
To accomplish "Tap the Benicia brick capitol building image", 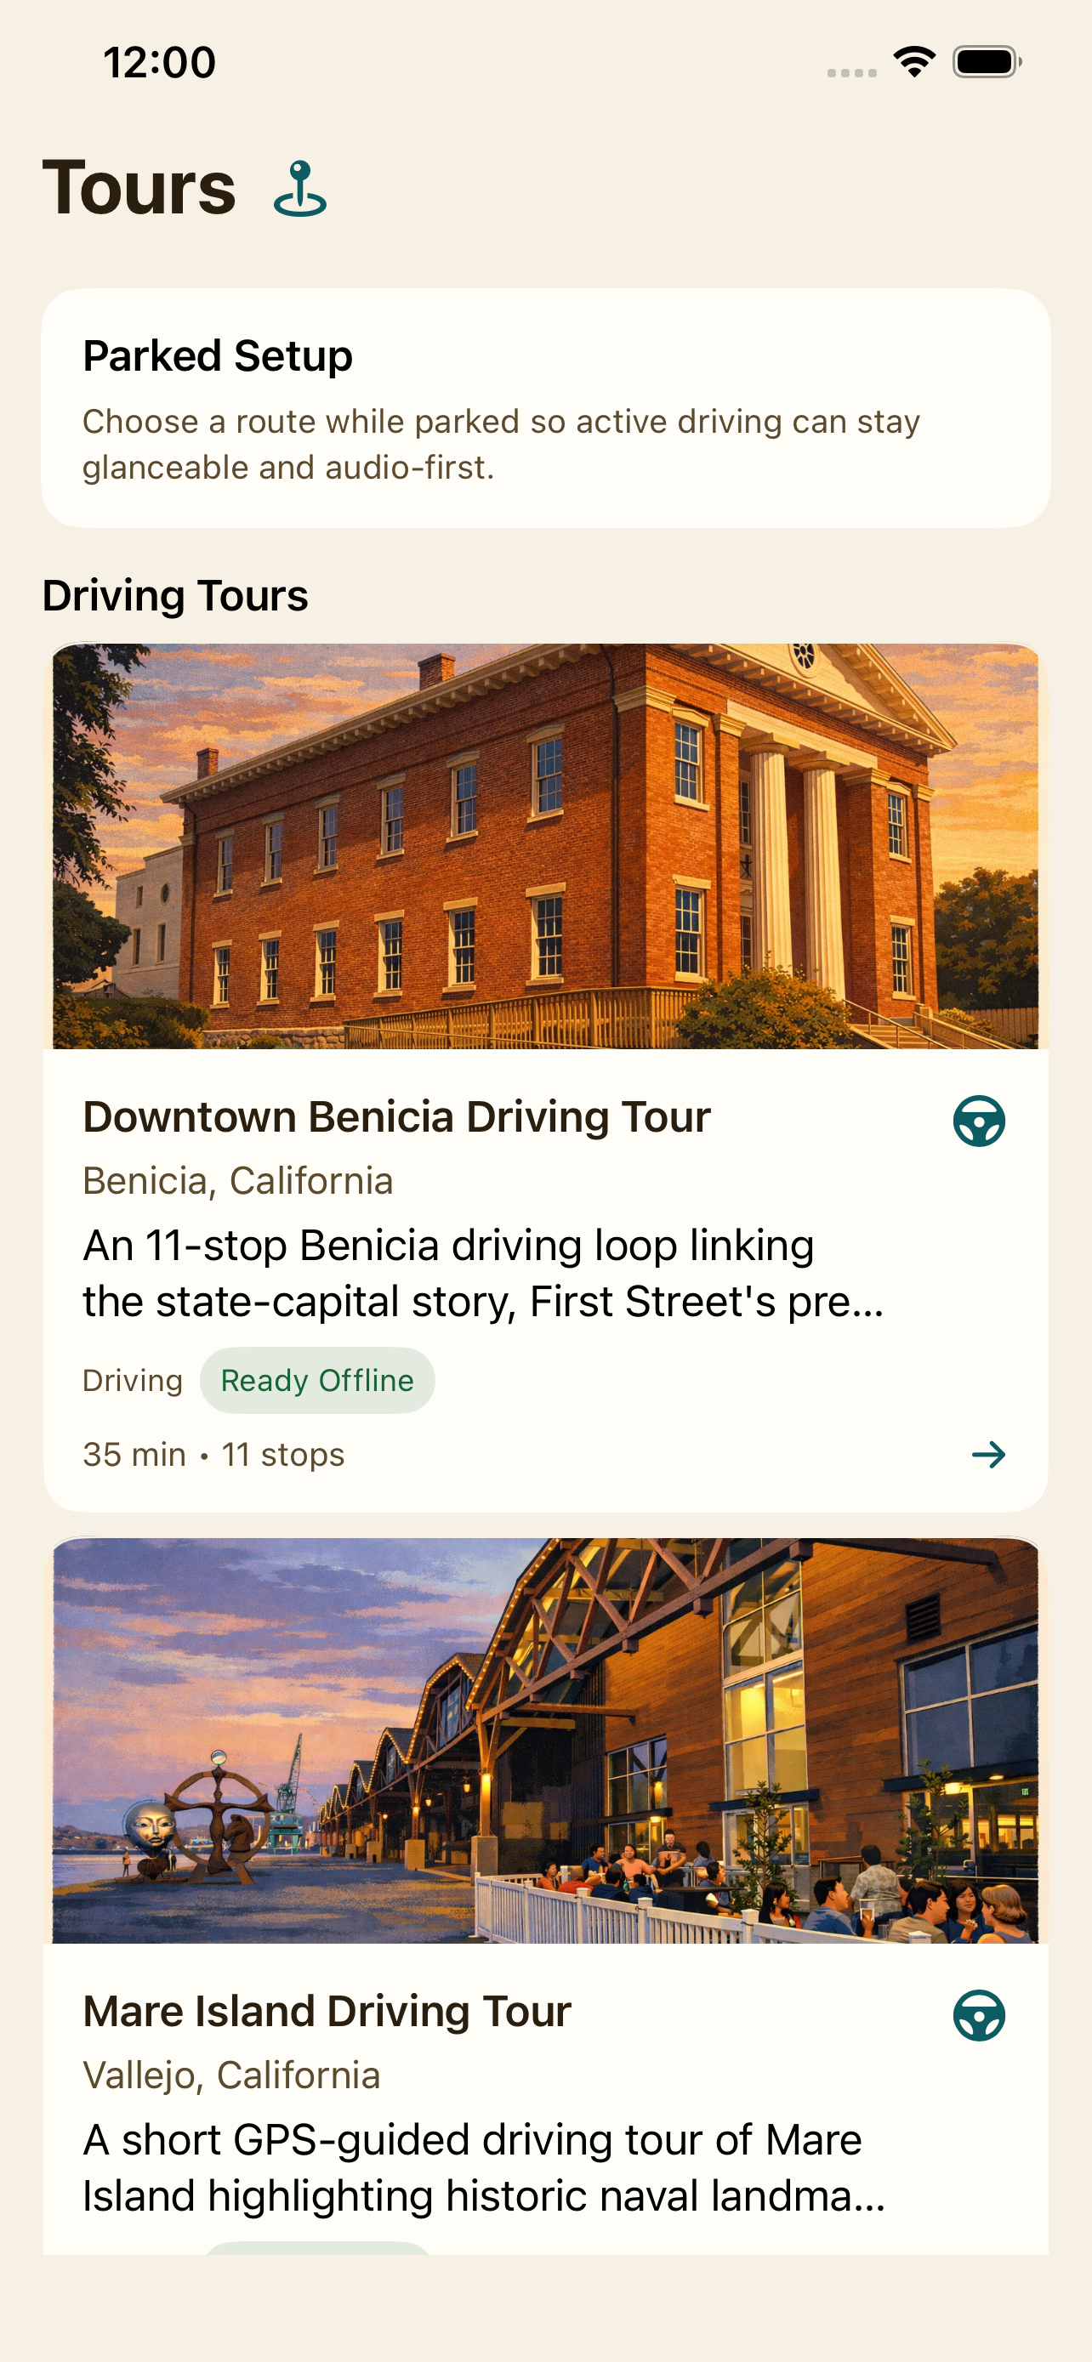I will point(545,845).
